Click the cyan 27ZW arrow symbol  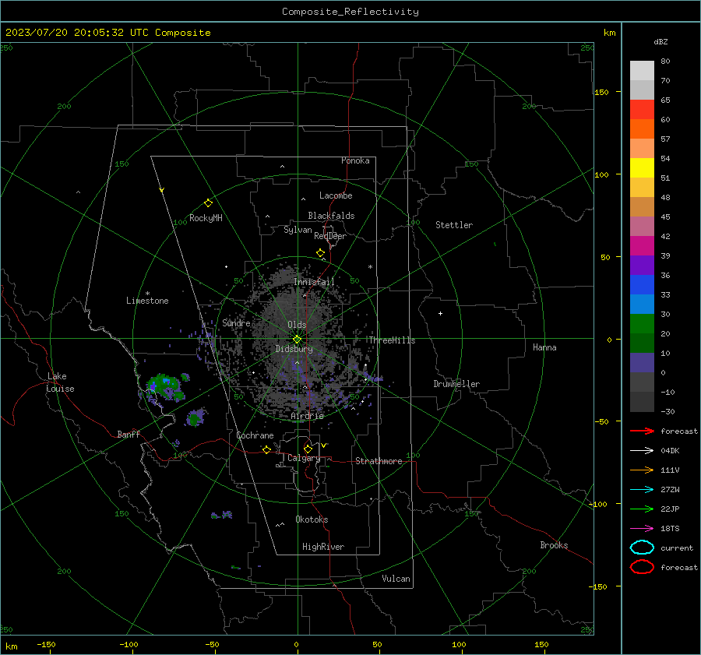(642, 490)
